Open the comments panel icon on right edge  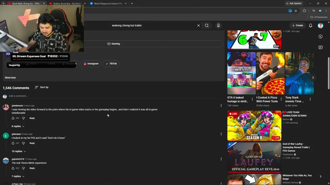[x=320, y=48]
